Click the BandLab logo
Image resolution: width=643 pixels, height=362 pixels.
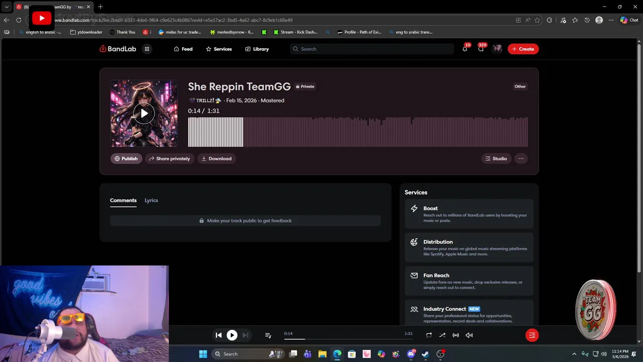[118, 49]
